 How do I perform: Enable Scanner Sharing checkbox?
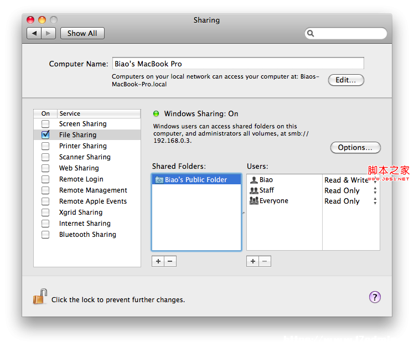click(x=45, y=157)
